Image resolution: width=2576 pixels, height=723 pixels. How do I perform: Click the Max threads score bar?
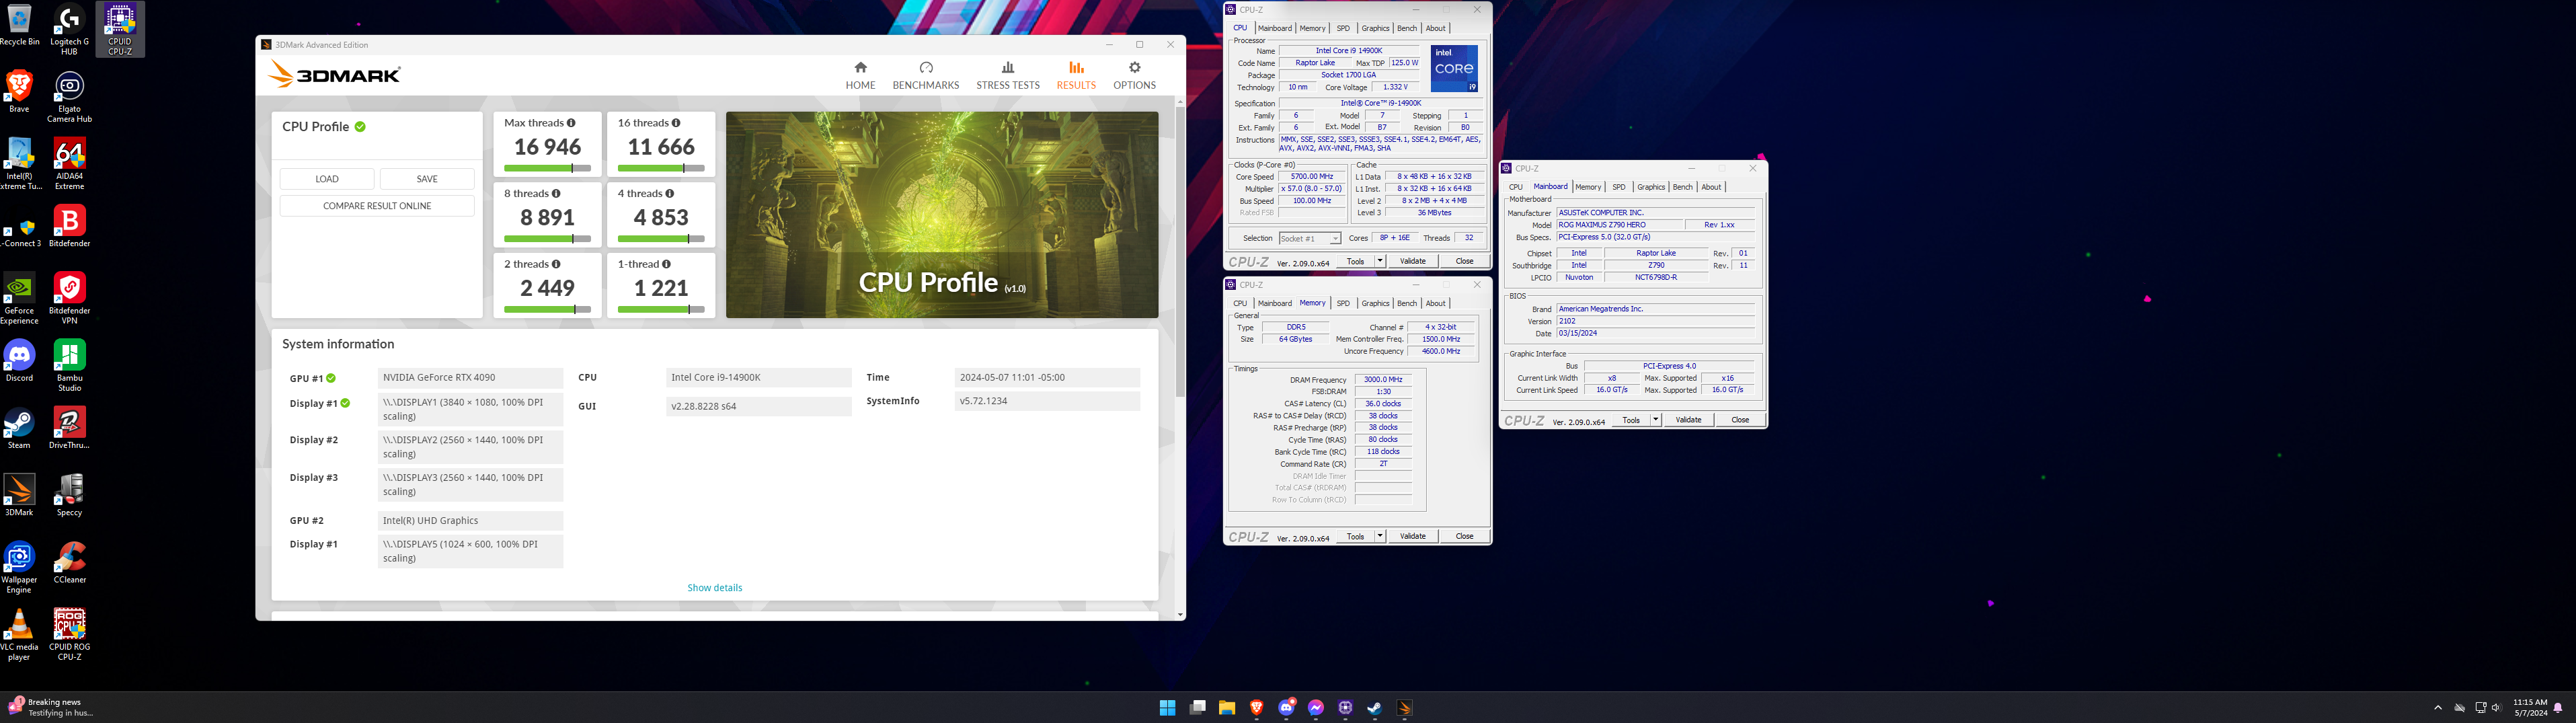click(547, 168)
